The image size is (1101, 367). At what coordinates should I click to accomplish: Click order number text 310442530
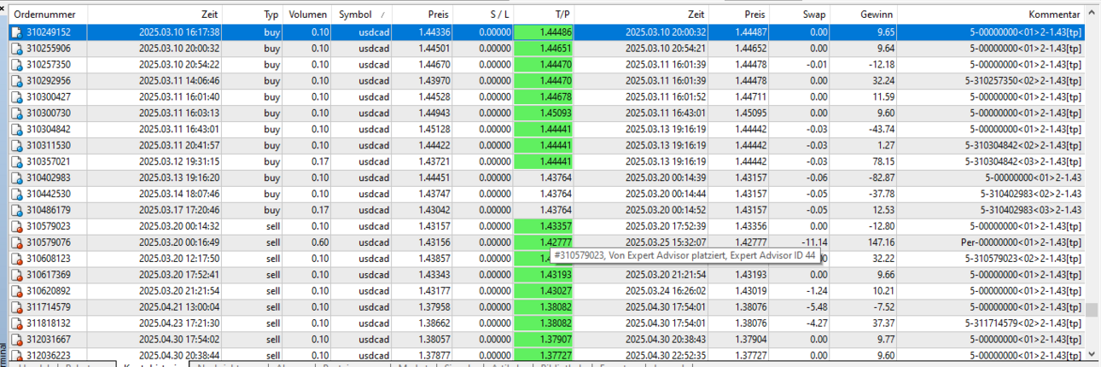point(49,195)
